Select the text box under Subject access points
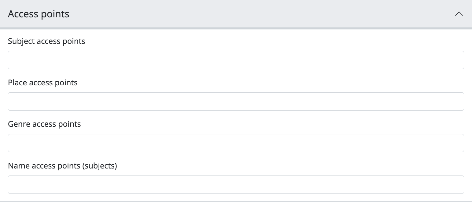The width and height of the screenshot is (472, 202). click(x=236, y=60)
